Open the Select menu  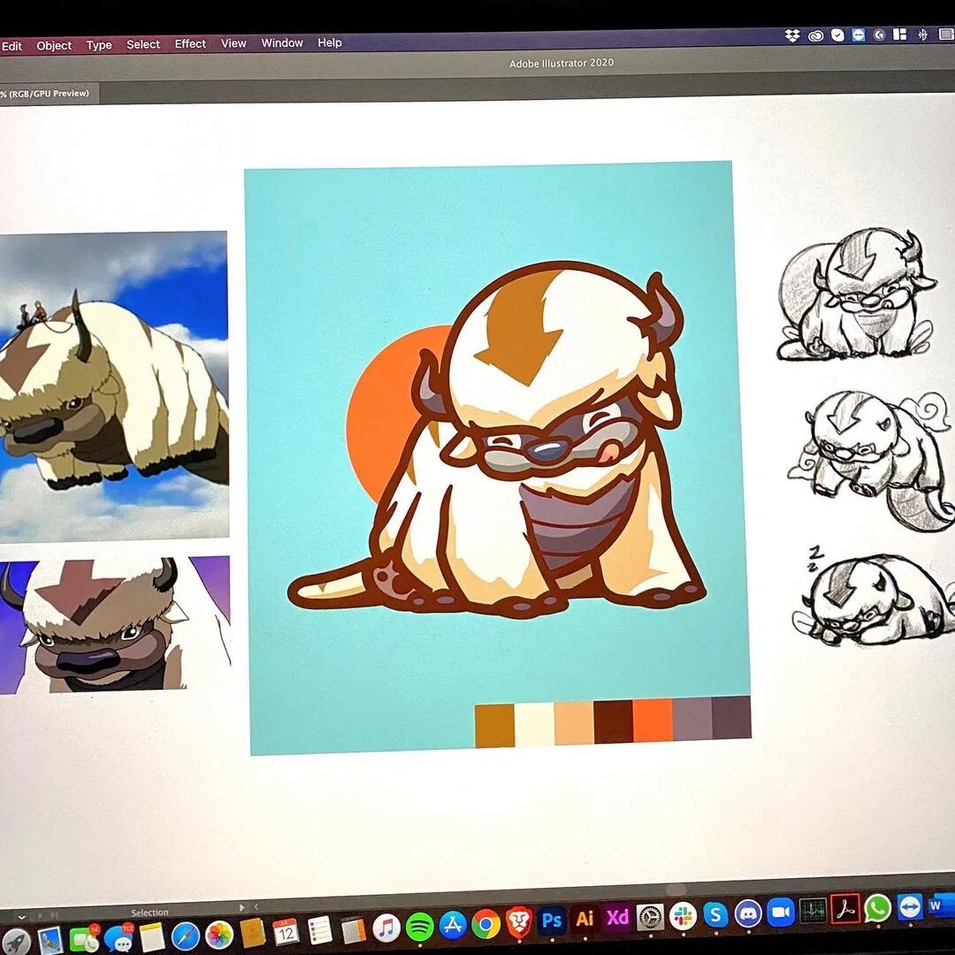[x=143, y=44]
